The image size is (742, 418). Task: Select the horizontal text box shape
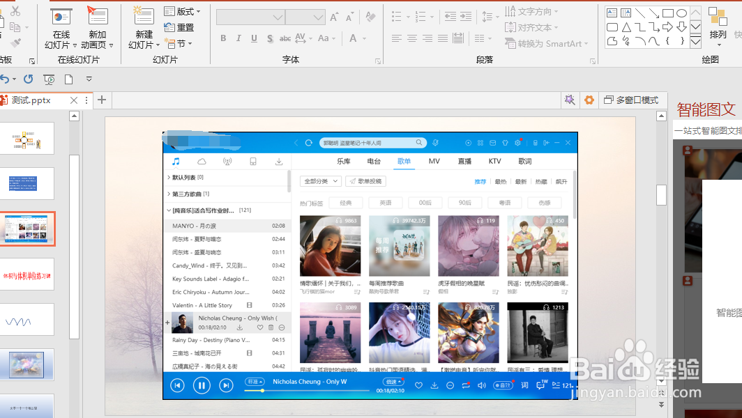[x=612, y=13]
